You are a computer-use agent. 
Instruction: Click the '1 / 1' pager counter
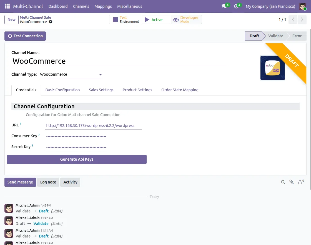coord(282,19)
